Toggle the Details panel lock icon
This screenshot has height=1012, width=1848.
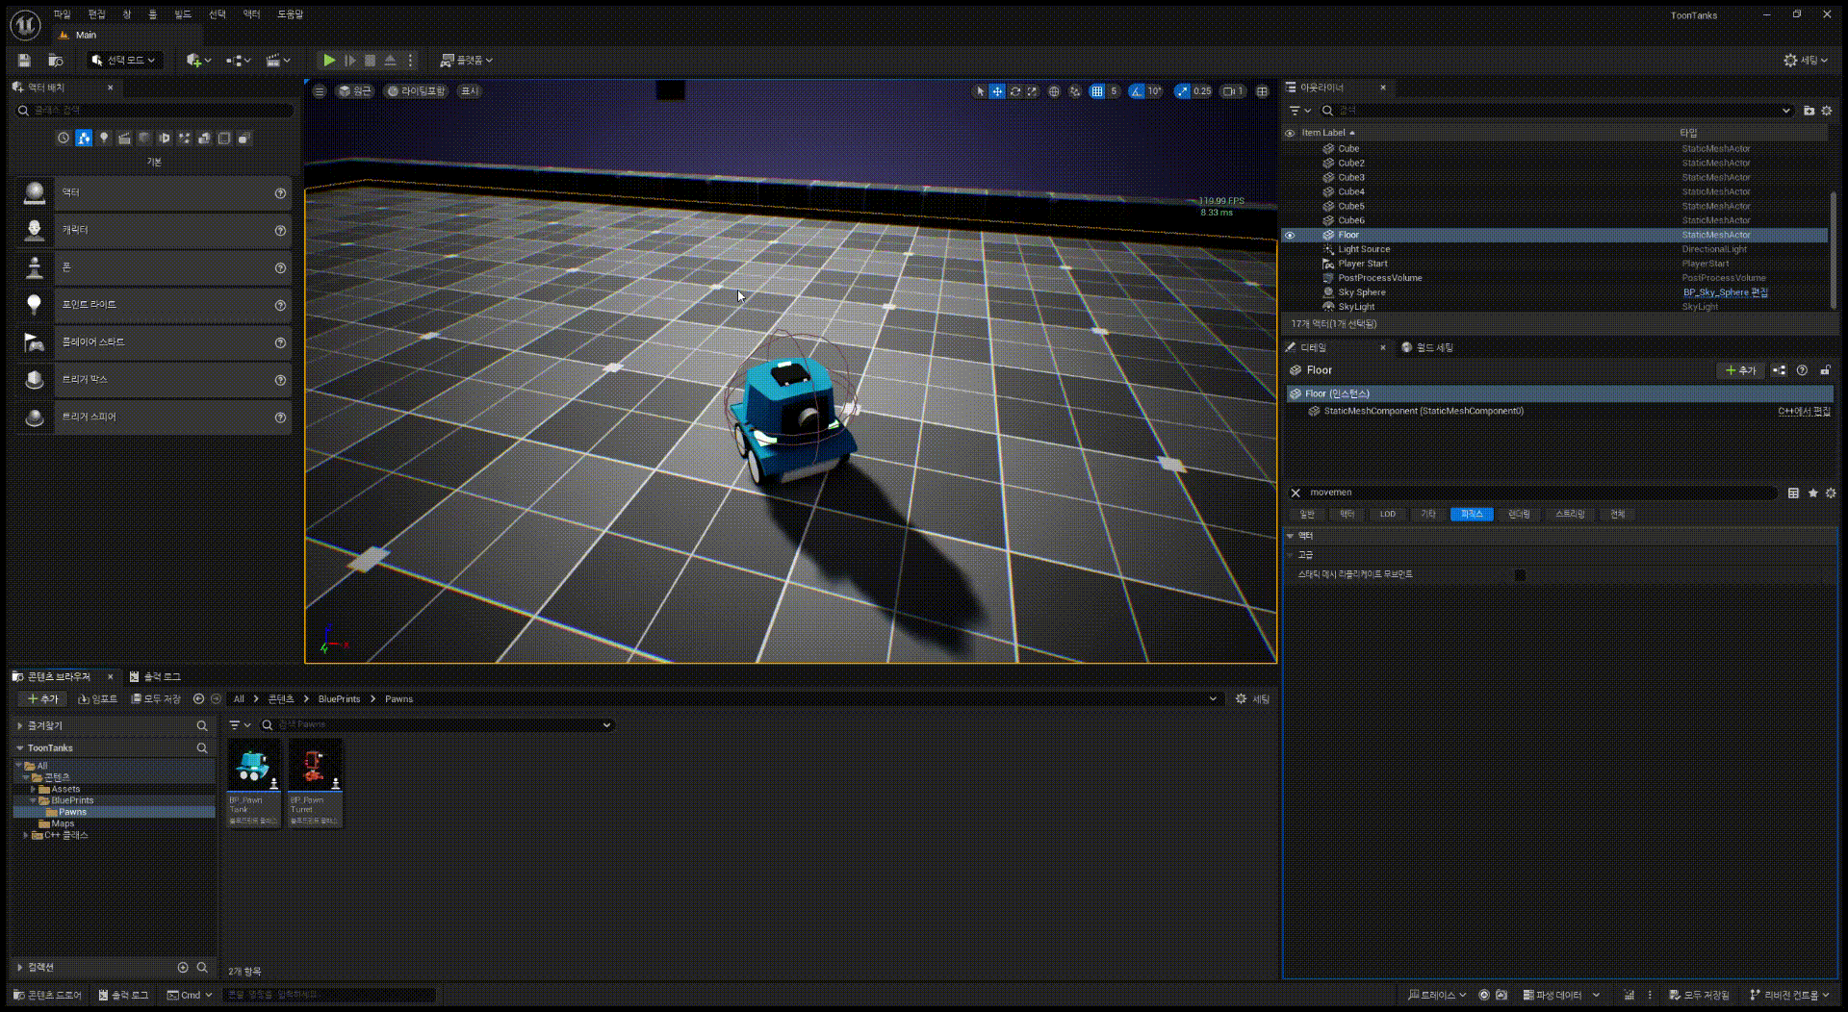click(1825, 370)
